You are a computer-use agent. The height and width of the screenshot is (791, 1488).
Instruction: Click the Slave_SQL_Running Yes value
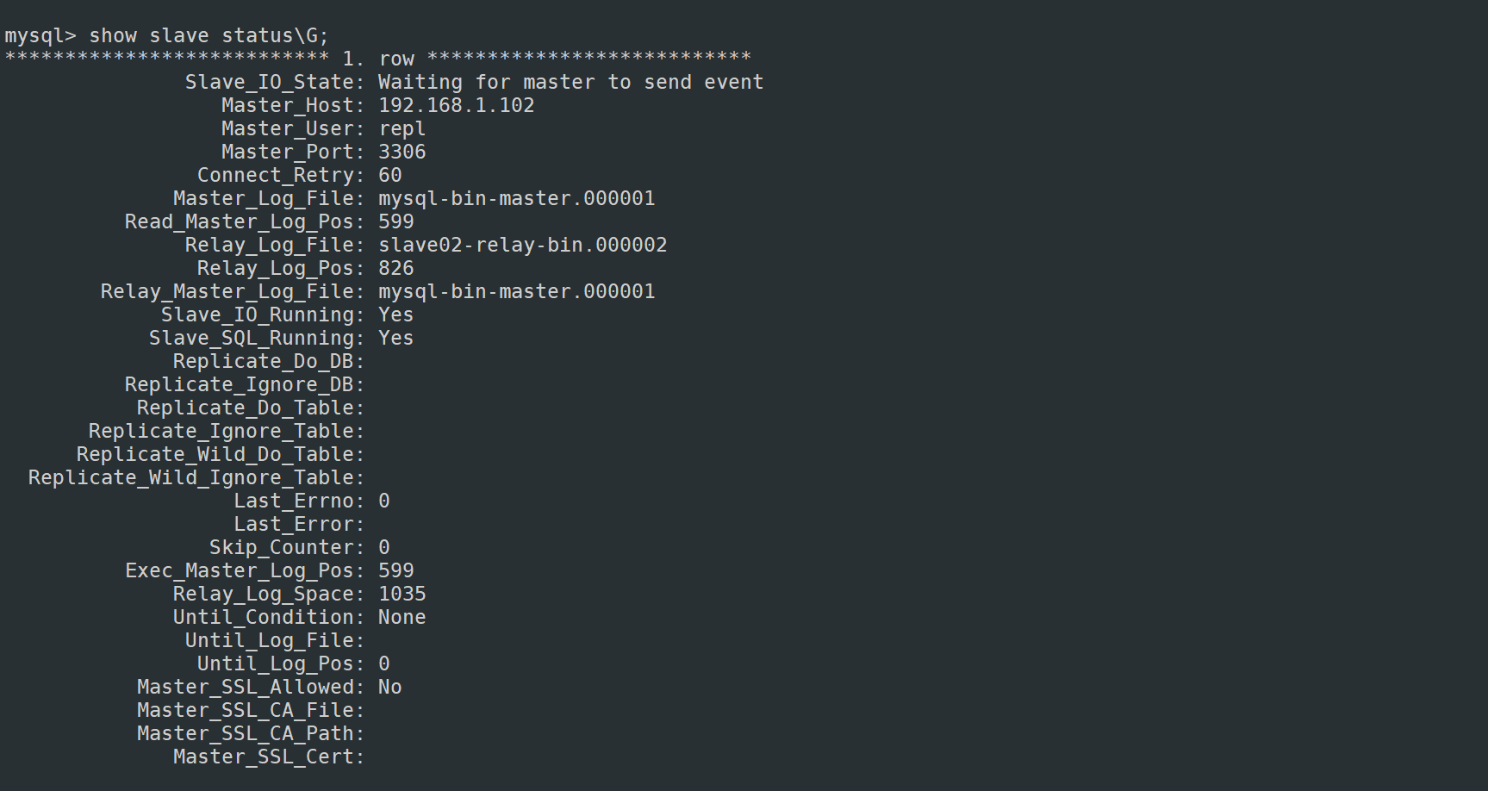point(395,339)
